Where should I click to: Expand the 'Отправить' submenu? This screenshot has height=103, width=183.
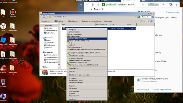(87, 78)
